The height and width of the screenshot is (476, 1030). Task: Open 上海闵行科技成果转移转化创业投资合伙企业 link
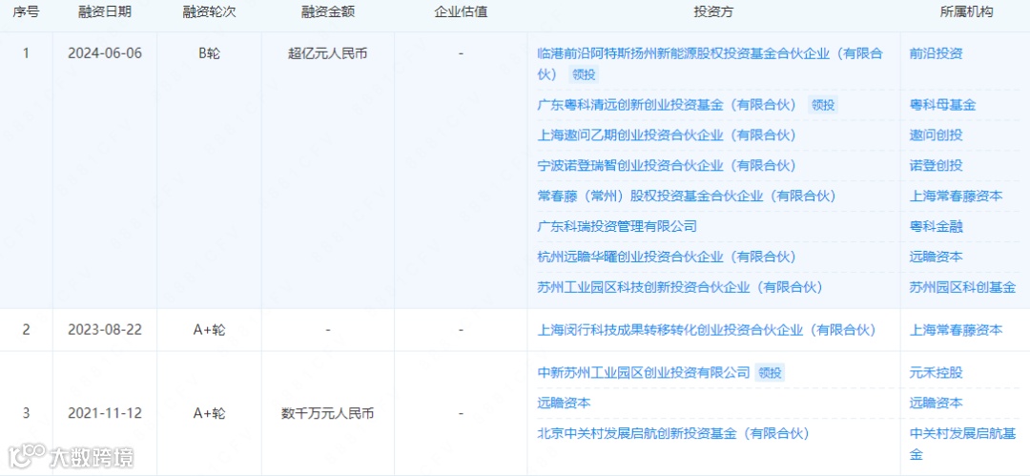click(x=706, y=330)
